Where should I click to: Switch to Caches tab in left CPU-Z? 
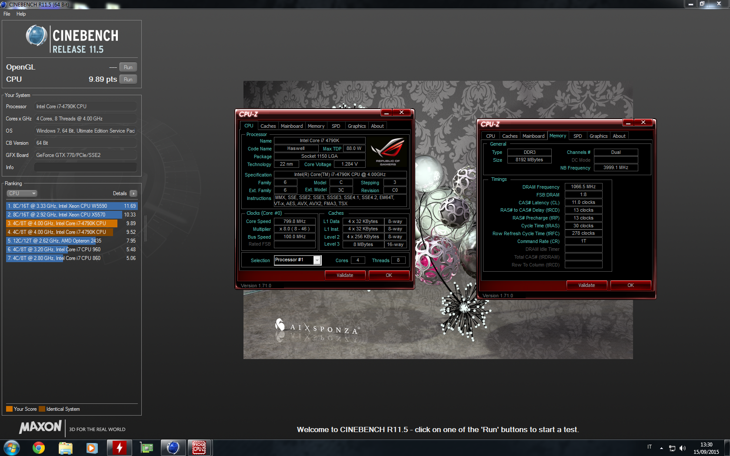[x=268, y=126]
